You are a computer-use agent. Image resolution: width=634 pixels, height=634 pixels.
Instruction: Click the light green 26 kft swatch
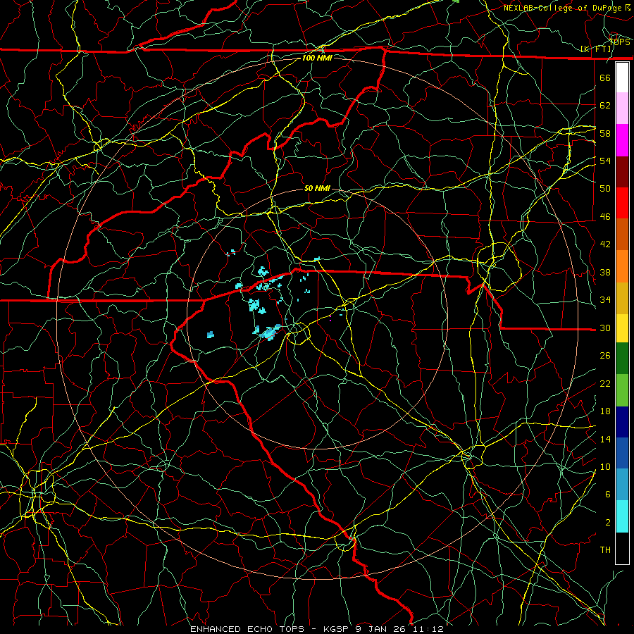click(x=622, y=390)
